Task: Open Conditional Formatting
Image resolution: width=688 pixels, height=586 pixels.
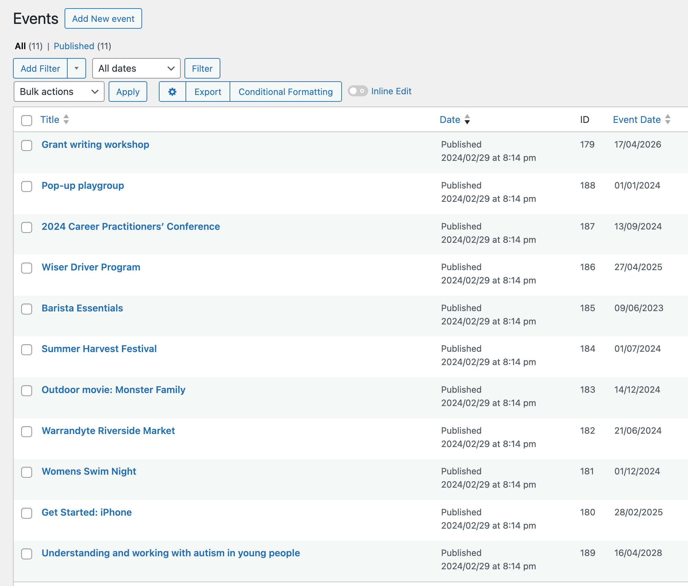Action: (286, 92)
